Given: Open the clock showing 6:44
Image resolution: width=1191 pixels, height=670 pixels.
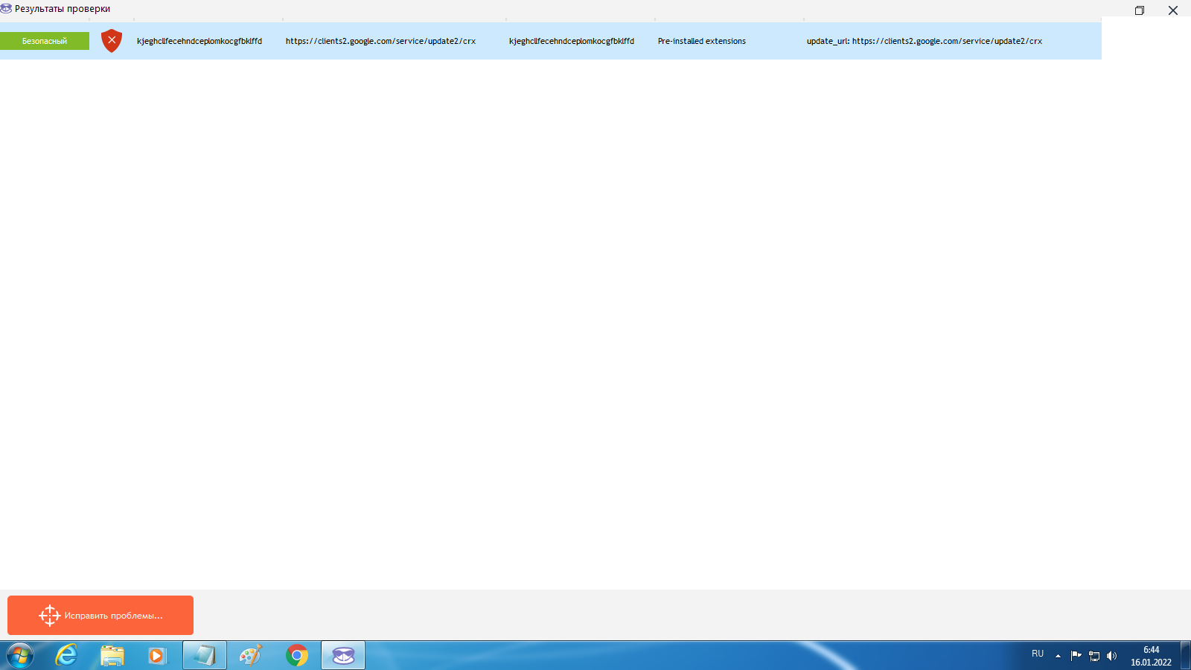Looking at the screenshot, I should [1151, 656].
